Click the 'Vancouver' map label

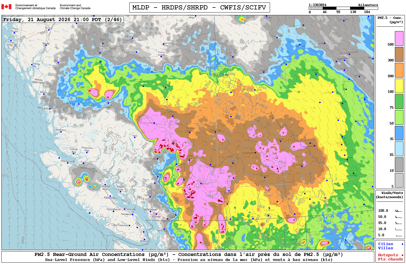click(150, 209)
